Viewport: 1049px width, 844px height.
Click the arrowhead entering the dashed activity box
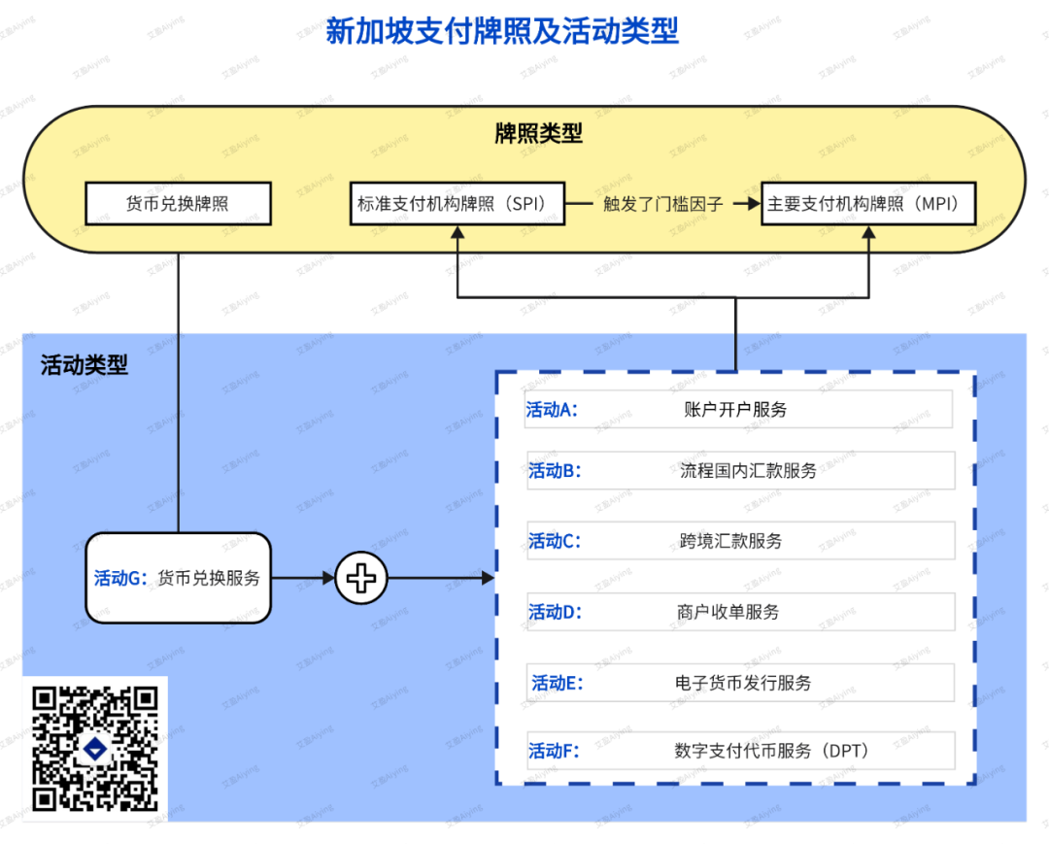point(488,579)
